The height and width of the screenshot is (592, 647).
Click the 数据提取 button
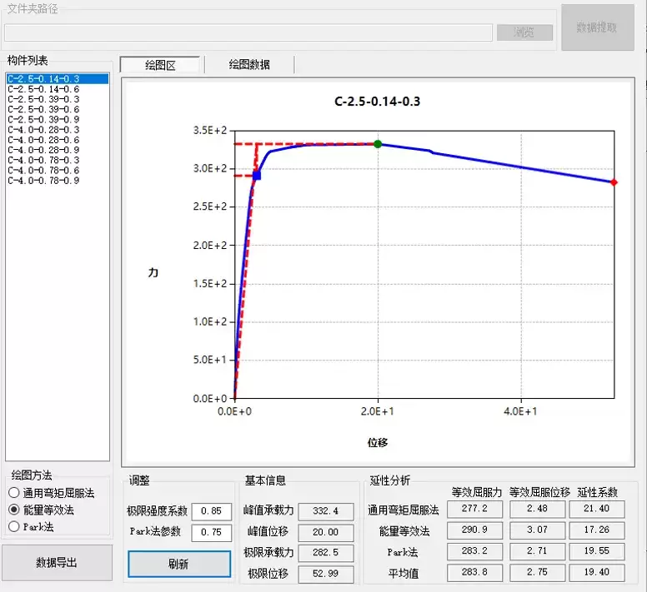point(597,27)
